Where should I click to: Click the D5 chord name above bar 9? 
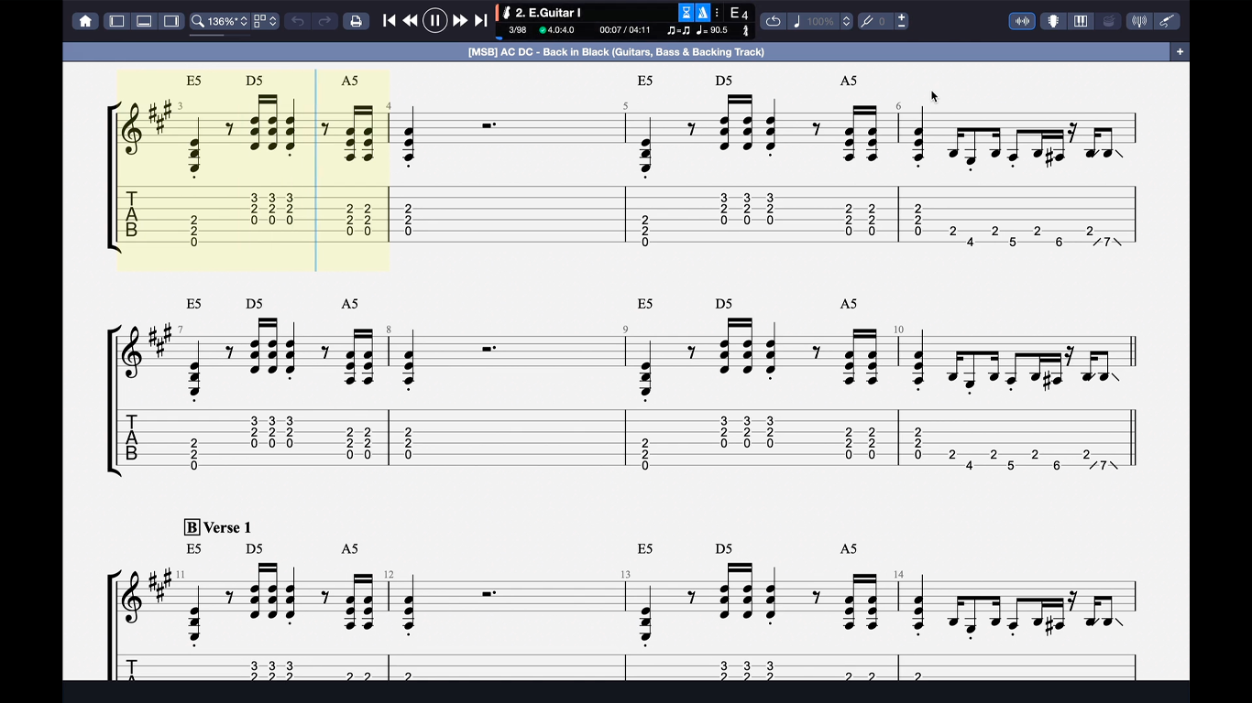(x=723, y=304)
